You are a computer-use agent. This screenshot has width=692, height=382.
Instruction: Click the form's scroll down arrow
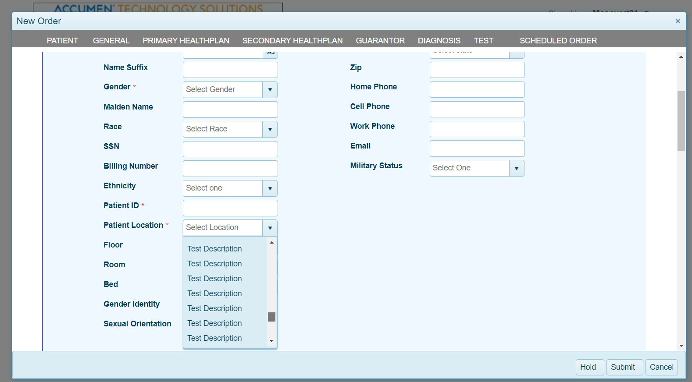point(681,346)
